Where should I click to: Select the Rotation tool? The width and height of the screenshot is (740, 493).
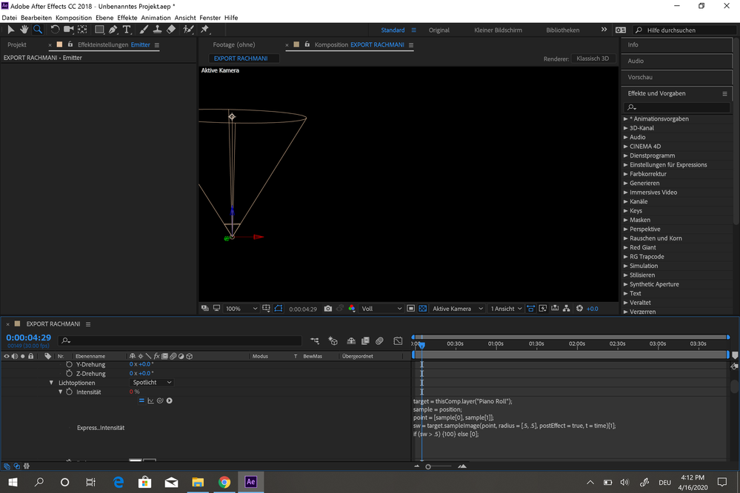pyautogui.click(x=55, y=30)
